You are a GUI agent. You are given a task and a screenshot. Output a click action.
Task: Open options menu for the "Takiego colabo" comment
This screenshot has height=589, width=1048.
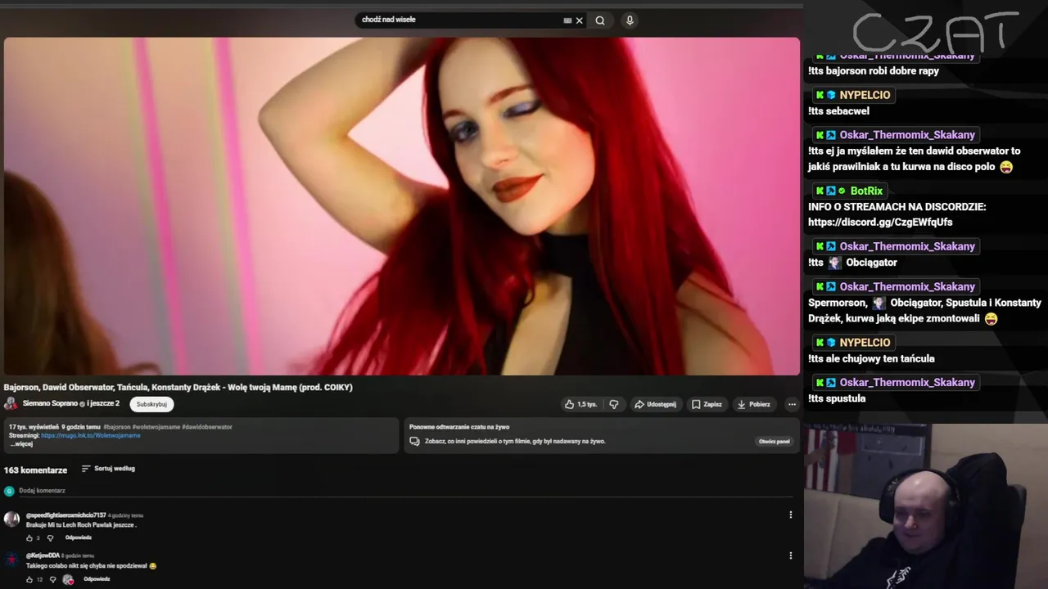(790, 555)
